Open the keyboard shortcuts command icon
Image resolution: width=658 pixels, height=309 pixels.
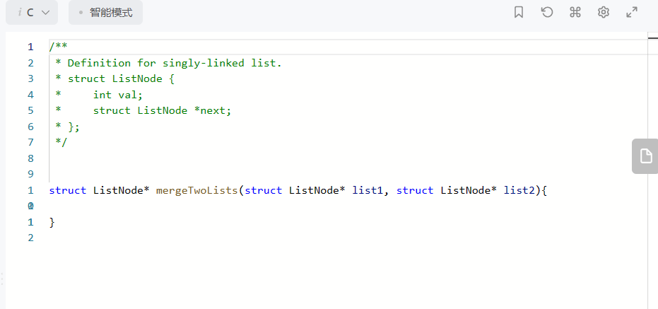click(575, 12)
